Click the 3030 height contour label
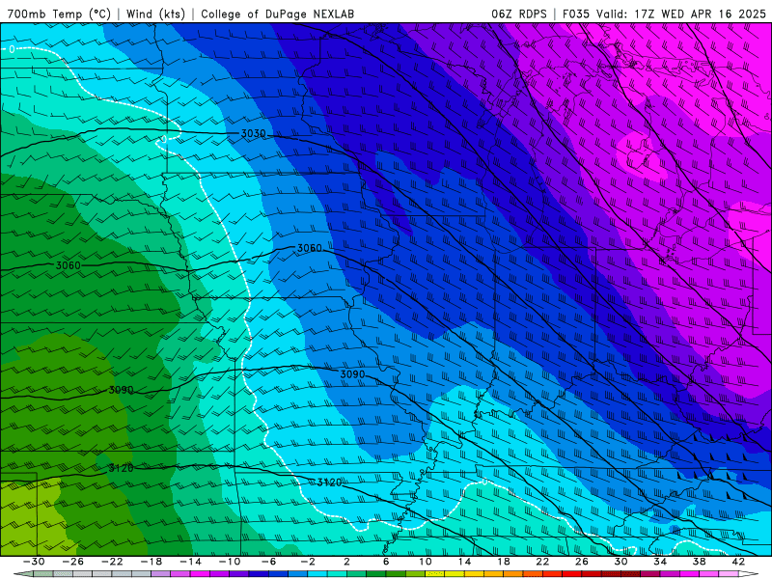772x579 pixels. click(x=253, y=134)
